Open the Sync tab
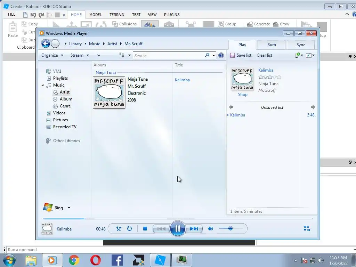This screenshot has height=267, width=356. 301,45
